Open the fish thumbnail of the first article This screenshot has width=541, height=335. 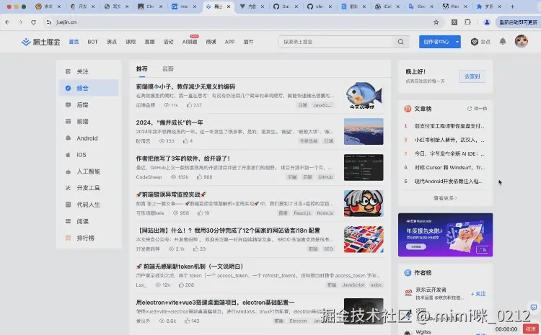(x=364, y=96)
